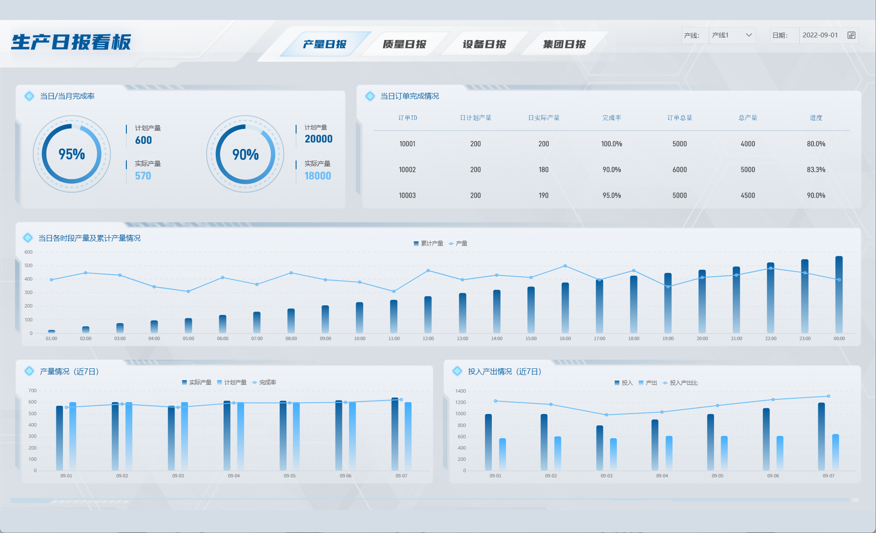Click the 2022-09-01 date input field
Viewport: 876px width, 533px height.
point(820,35)
